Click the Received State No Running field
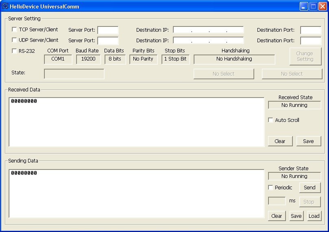 [x=294, y=105]
